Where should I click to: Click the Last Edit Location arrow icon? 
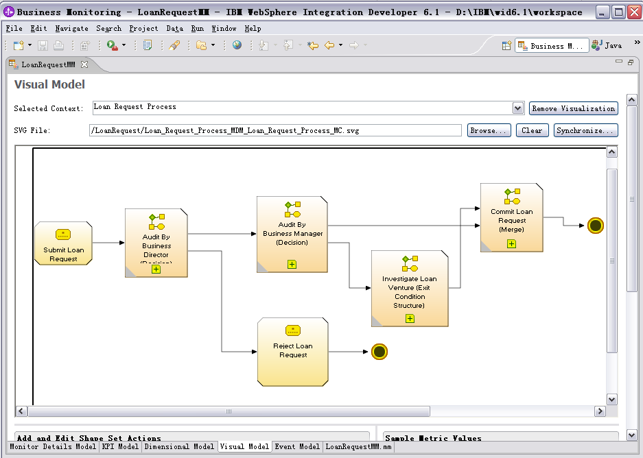tap(313, 45)
